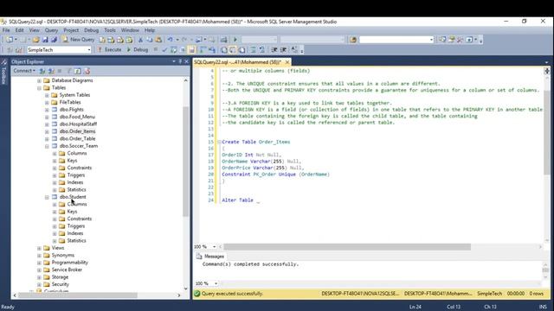The height and width of the screenshot is (311, 554).
Task: Expand the dbo.Order_Items table node
Action: coord(47,131)
